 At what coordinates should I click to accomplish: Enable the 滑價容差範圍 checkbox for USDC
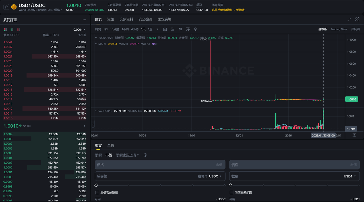pyautogui.click(x=97, y=192)
